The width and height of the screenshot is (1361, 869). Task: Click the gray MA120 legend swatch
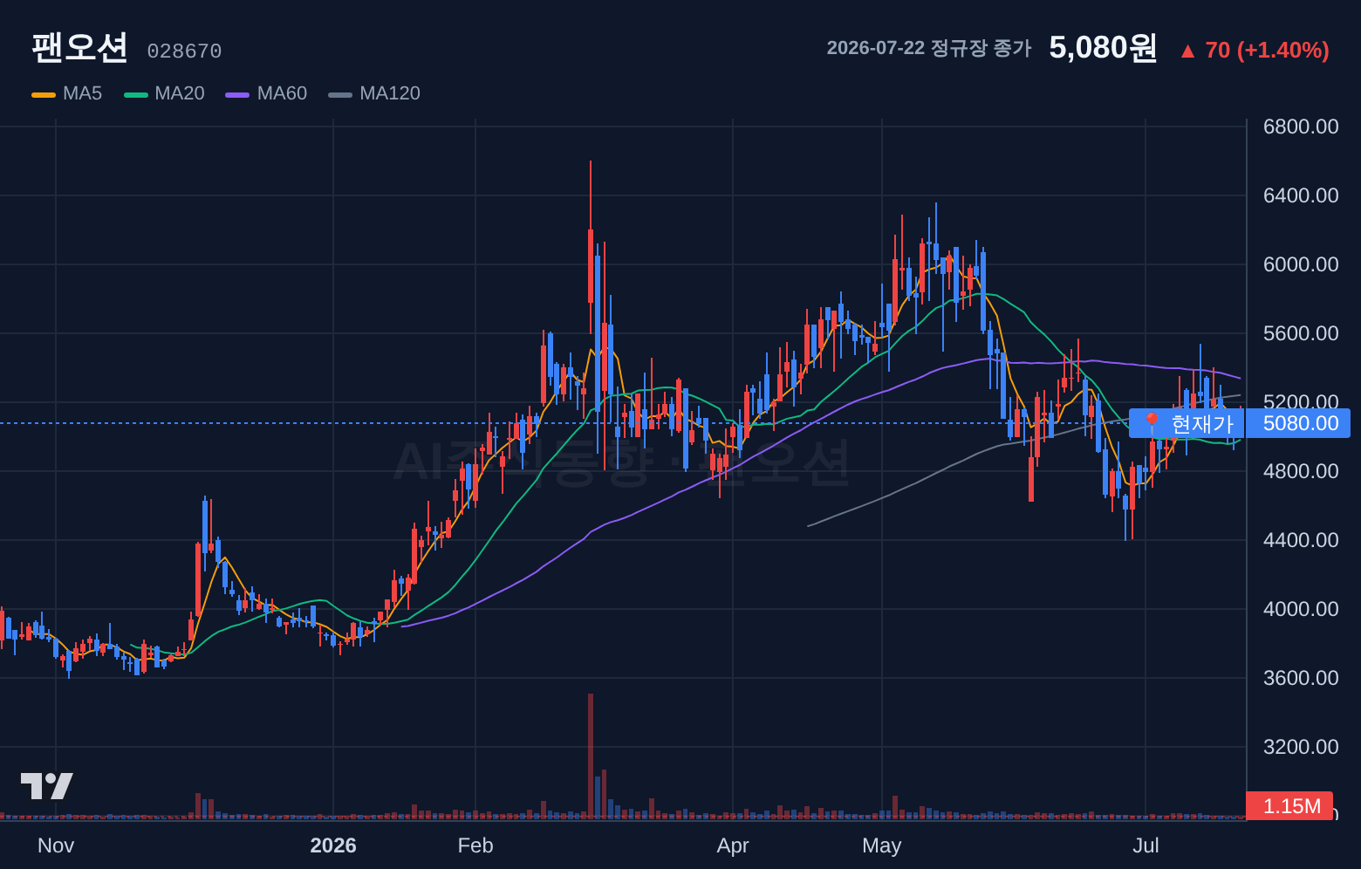point(340,94)
